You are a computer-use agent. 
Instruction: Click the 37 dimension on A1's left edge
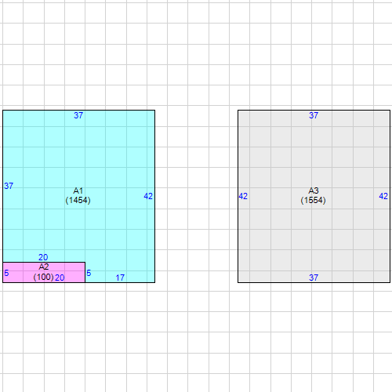click(9, 186)
